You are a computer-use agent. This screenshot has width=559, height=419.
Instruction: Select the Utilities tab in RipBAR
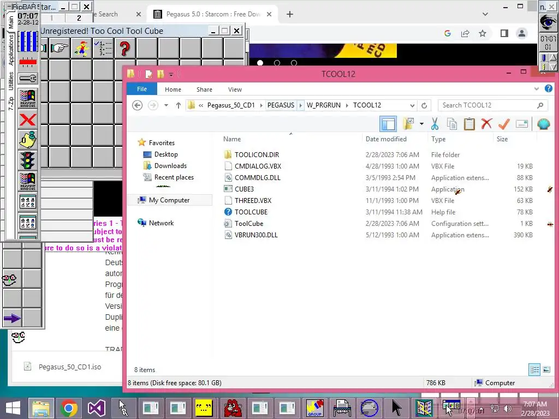tap(11, 81)
